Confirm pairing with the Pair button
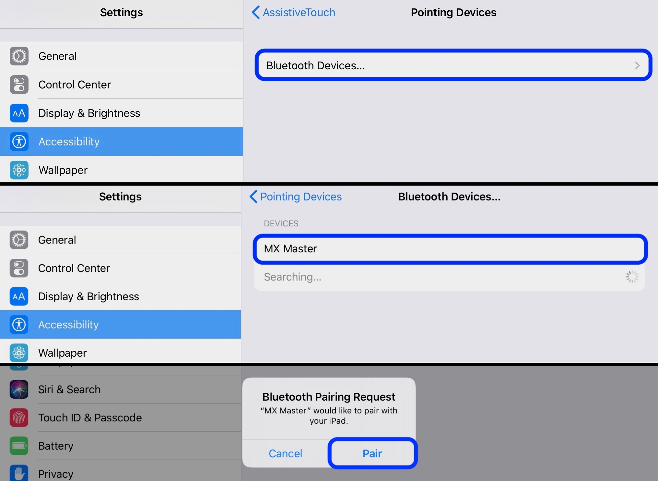Screen dimensions: 658x481 [x=372, y=453]
